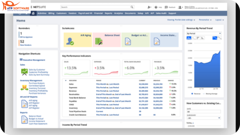Click the Sales 13.5% KPI sparkline card
The width and height of the screenshot is (240, 135).
click(x=76, y=68)
